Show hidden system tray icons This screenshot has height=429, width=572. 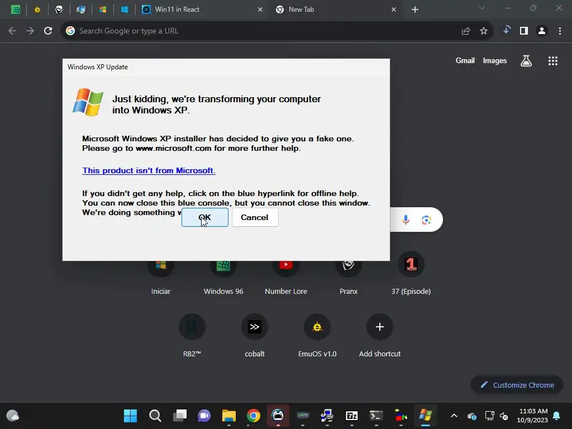point(454,416)
